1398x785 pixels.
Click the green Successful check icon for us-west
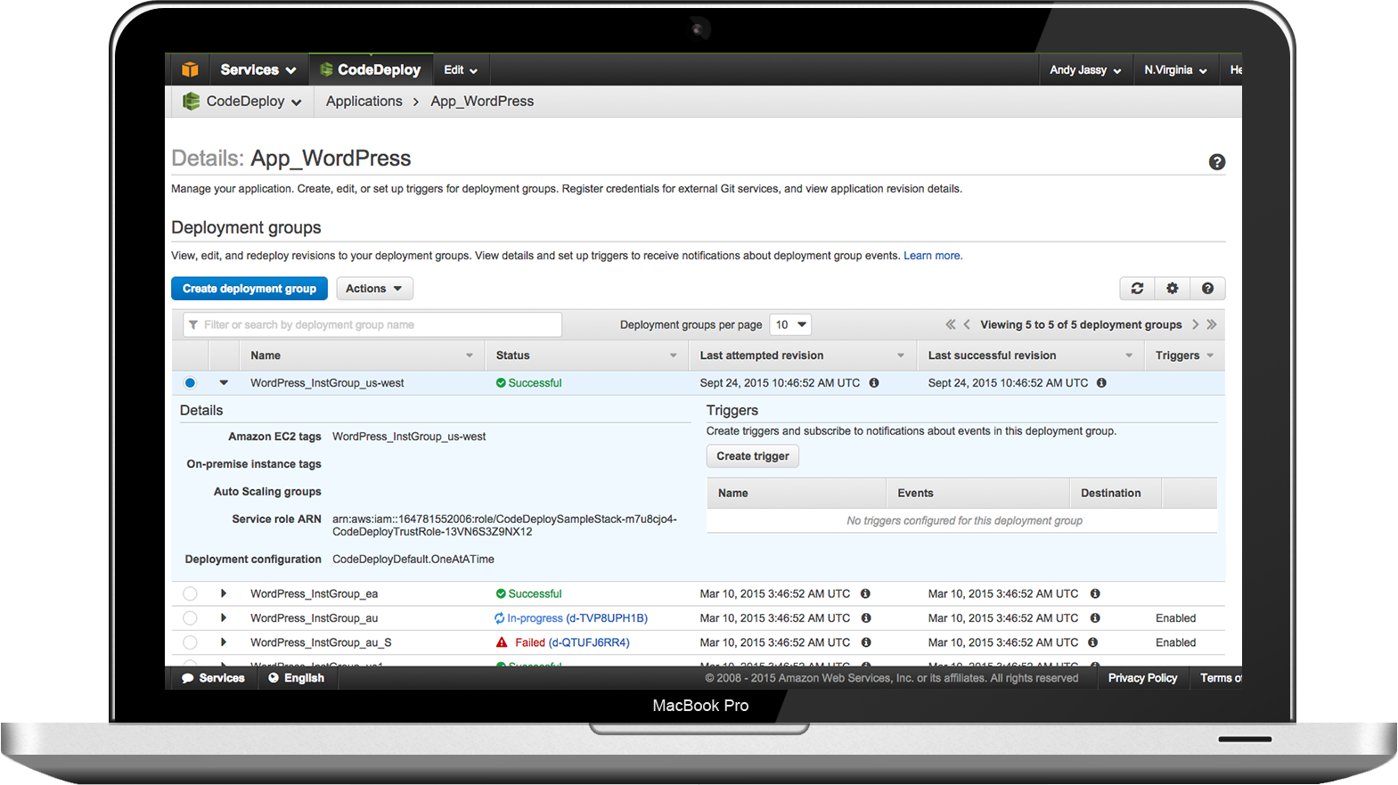501,383
